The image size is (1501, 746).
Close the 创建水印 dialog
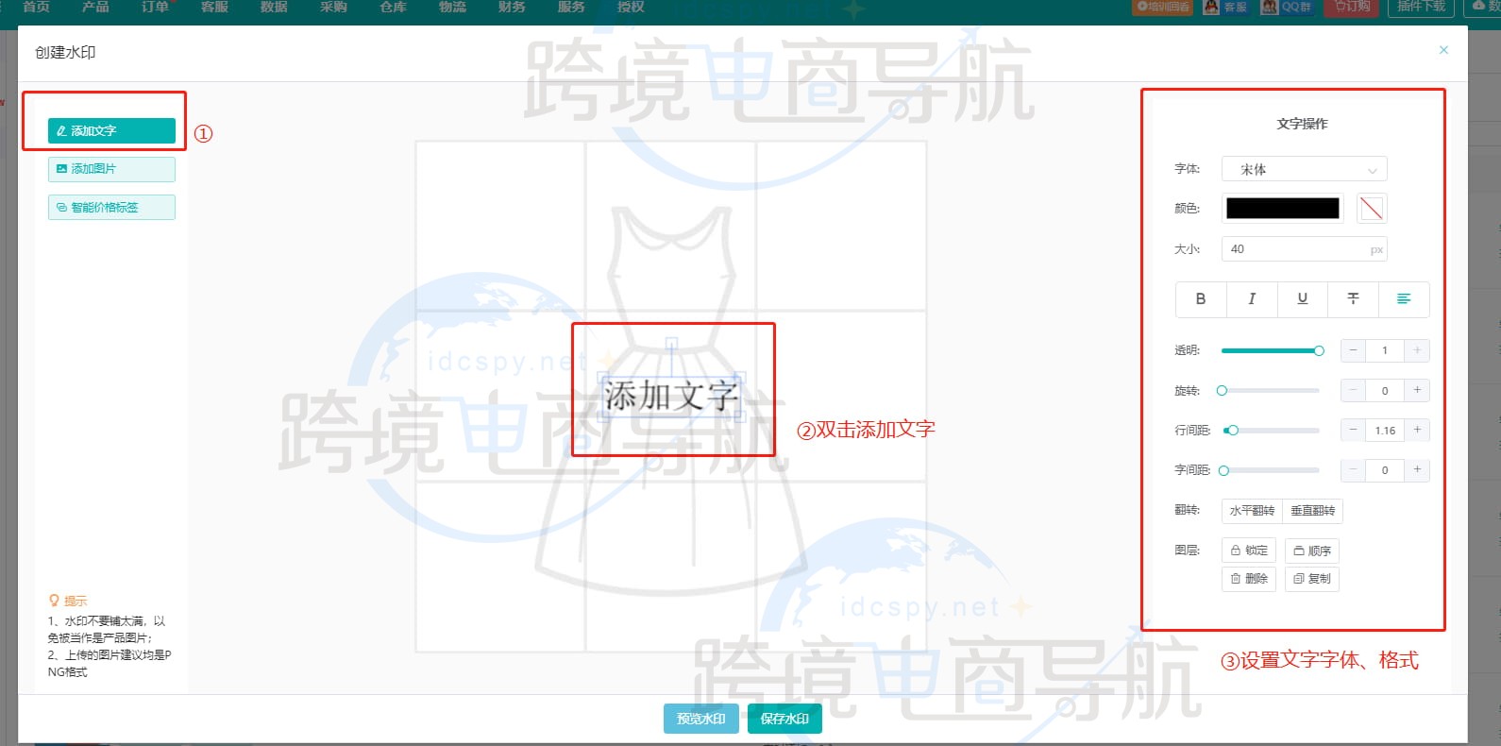[x=1443, y=50]
